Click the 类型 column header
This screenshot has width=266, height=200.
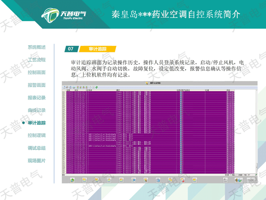point(230,90)
